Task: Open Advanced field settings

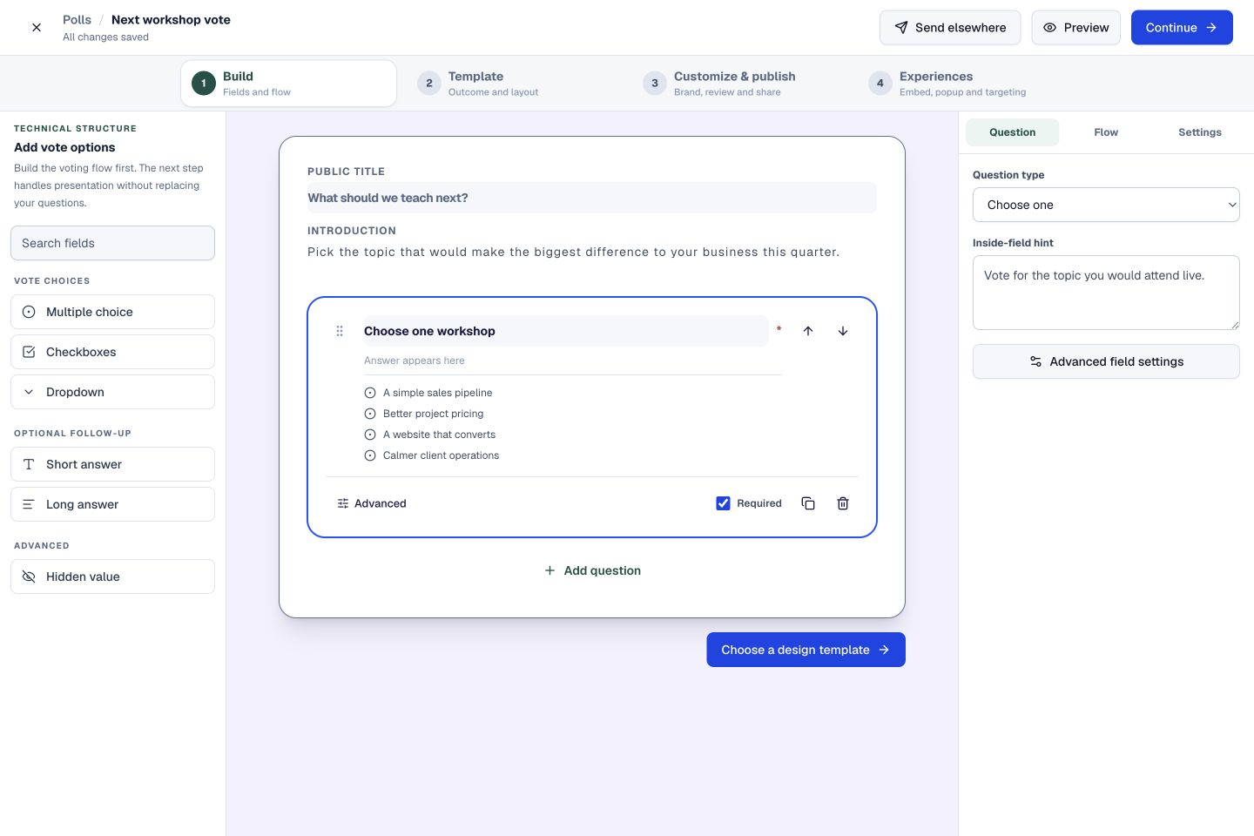Action: (1106, 361)
